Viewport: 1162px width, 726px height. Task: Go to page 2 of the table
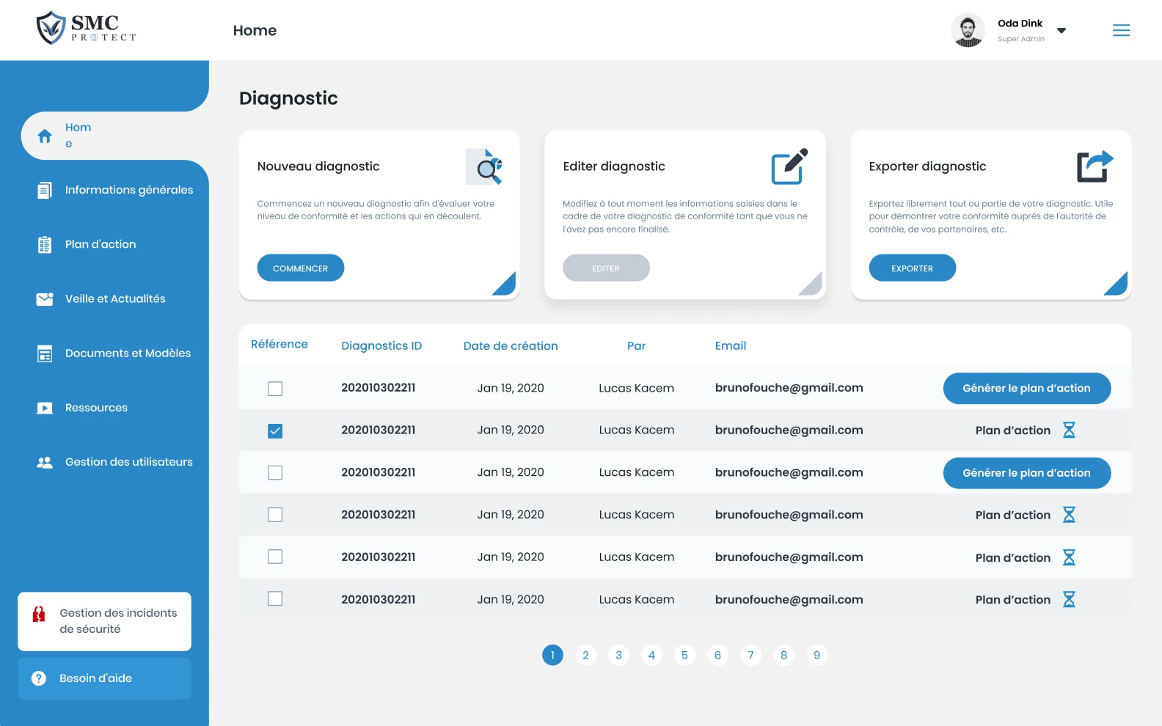[x=585, y=655]
